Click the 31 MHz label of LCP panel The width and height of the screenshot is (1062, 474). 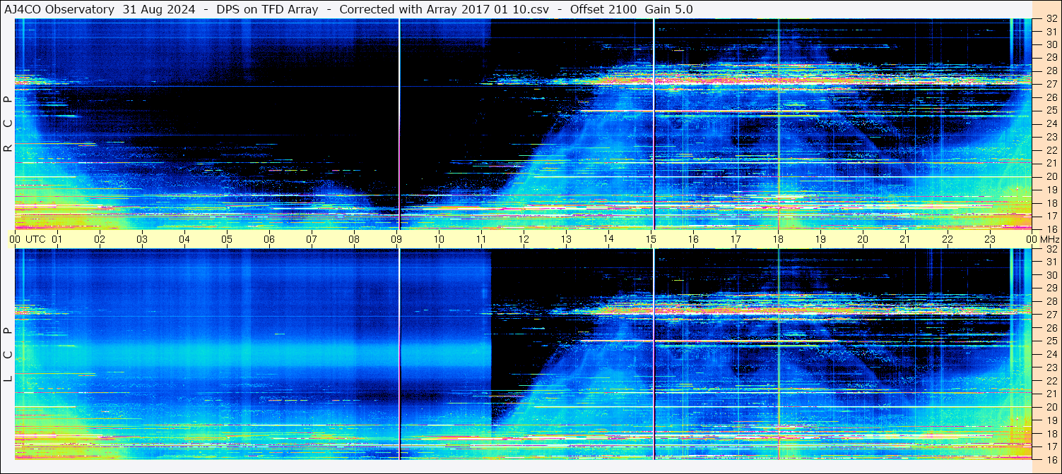[1051, 262]
